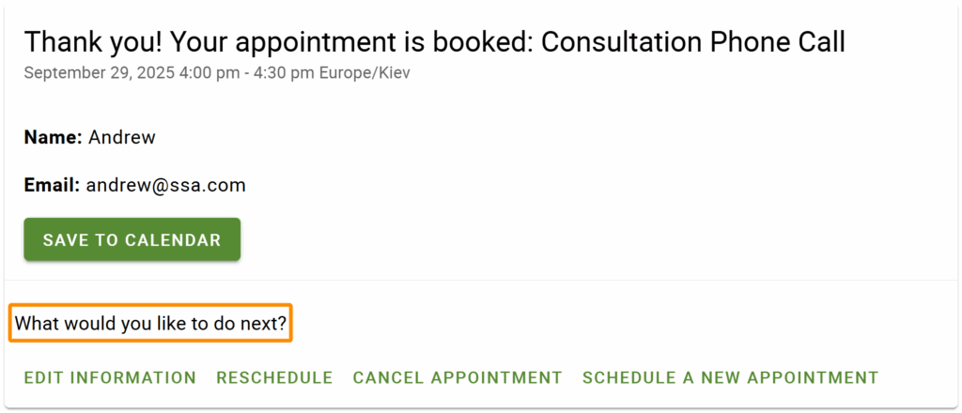Choose Cancel Appointment
962x413 pixels.
click(x=458, y=378)
